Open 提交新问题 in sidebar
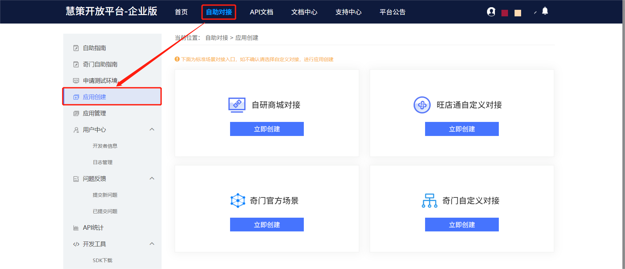The height and width of the screenshot is (269, 625). pyautogui.click(x=105, y=195)
